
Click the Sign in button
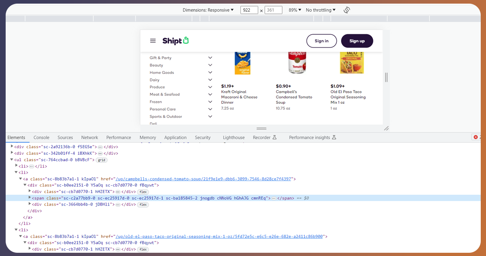coord(321,40)
